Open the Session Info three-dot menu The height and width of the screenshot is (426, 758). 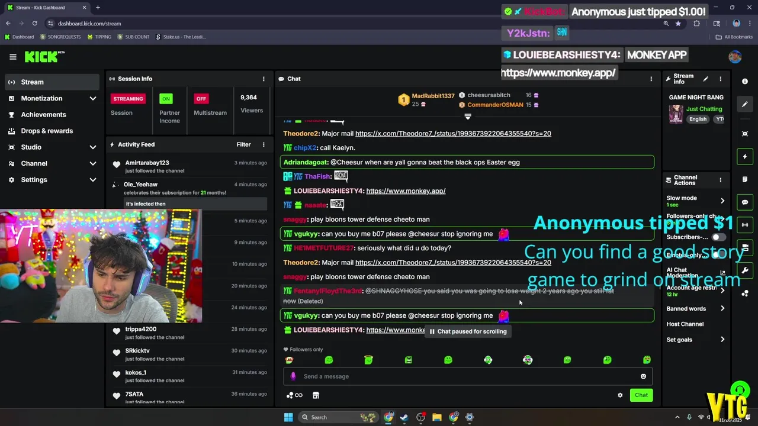coord(264,79)
